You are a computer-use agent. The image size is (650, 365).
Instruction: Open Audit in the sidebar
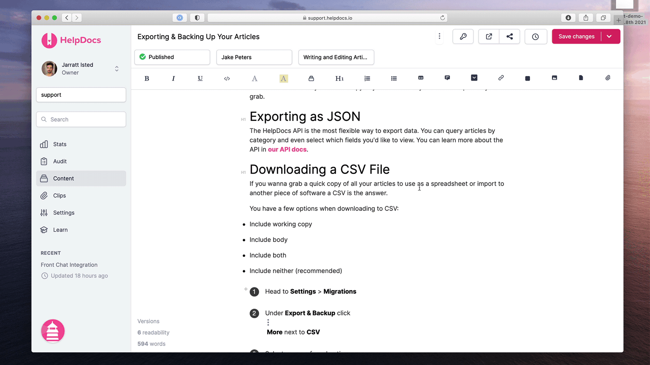point(81,161)
